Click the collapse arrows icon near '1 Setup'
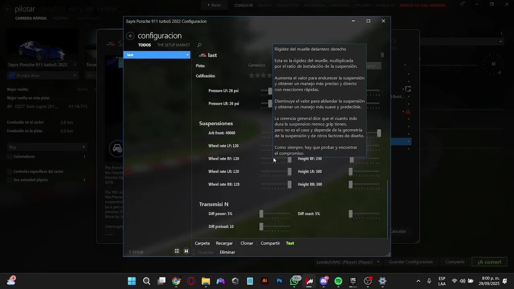 tap(177, 251)
